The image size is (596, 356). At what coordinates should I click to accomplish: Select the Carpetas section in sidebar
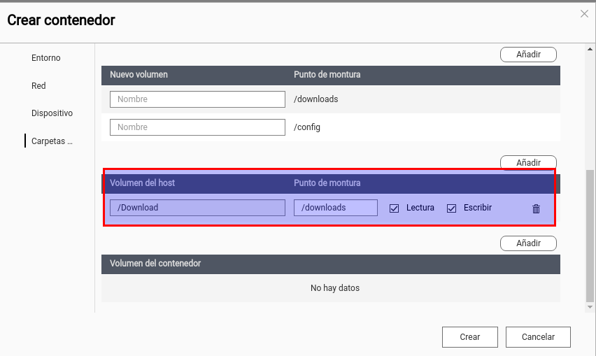coord(52,141)
